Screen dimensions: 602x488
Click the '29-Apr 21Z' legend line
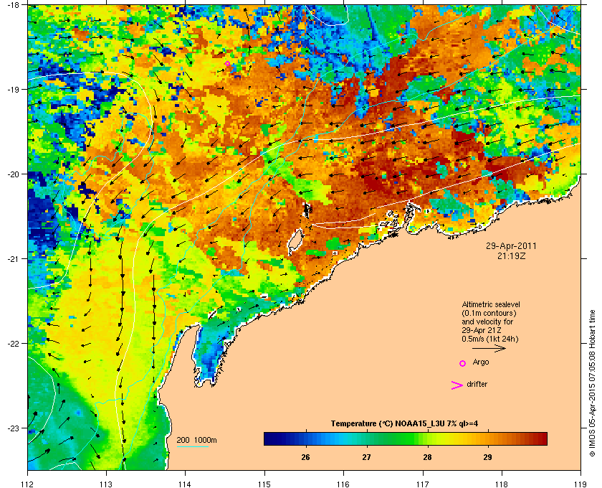pos(482,330)
